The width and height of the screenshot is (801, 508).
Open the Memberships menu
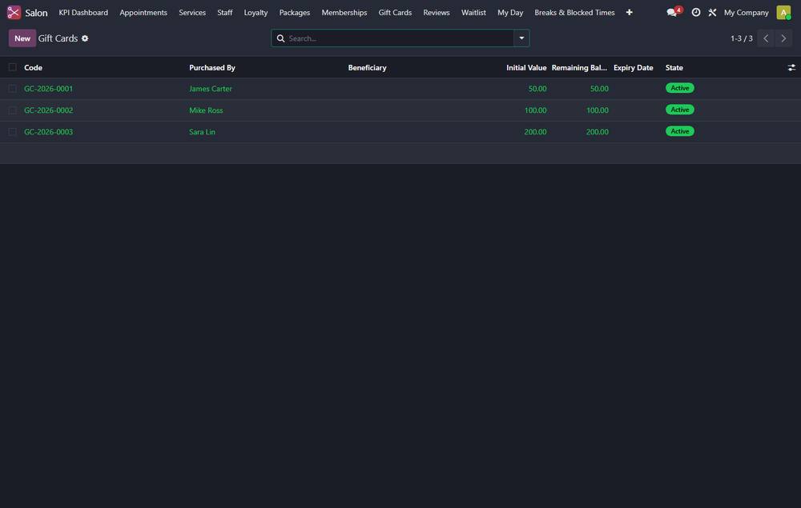click(344, 12)
